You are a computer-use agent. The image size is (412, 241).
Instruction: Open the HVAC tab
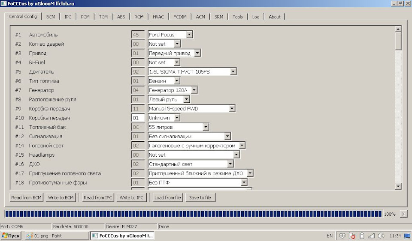click(158, 17)
